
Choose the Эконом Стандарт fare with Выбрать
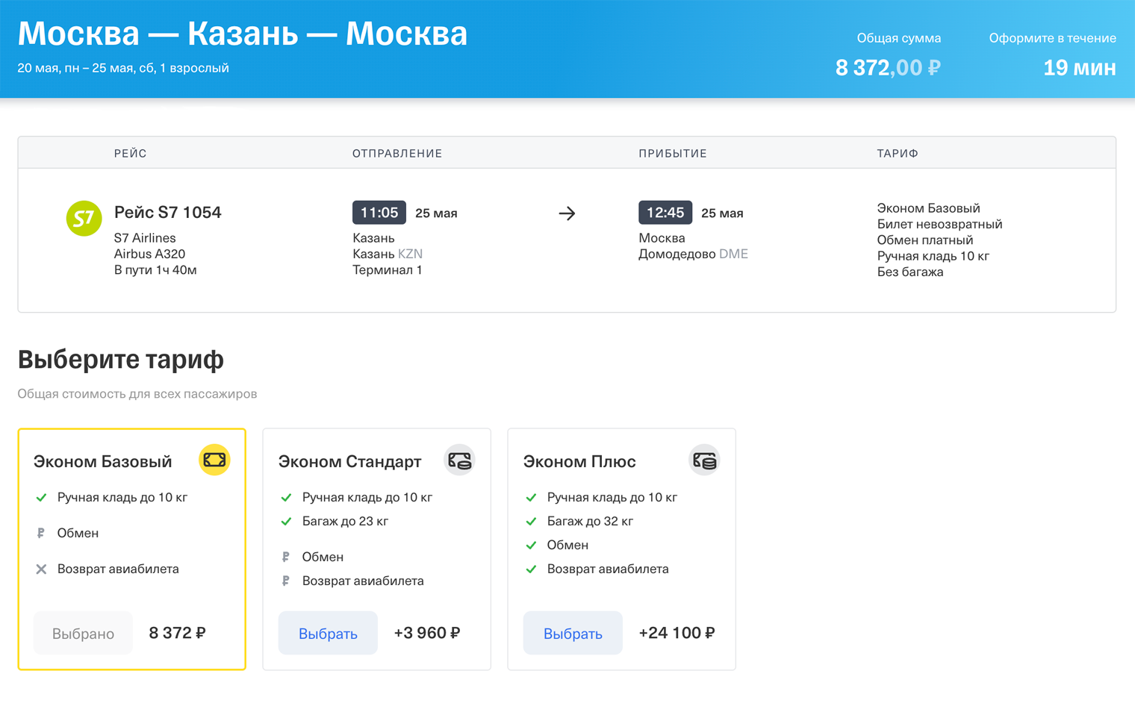(x=328, y=633)
